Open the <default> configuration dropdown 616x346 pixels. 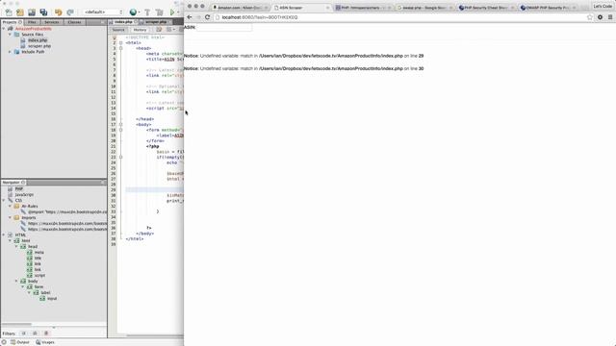[x=103, y=12]
